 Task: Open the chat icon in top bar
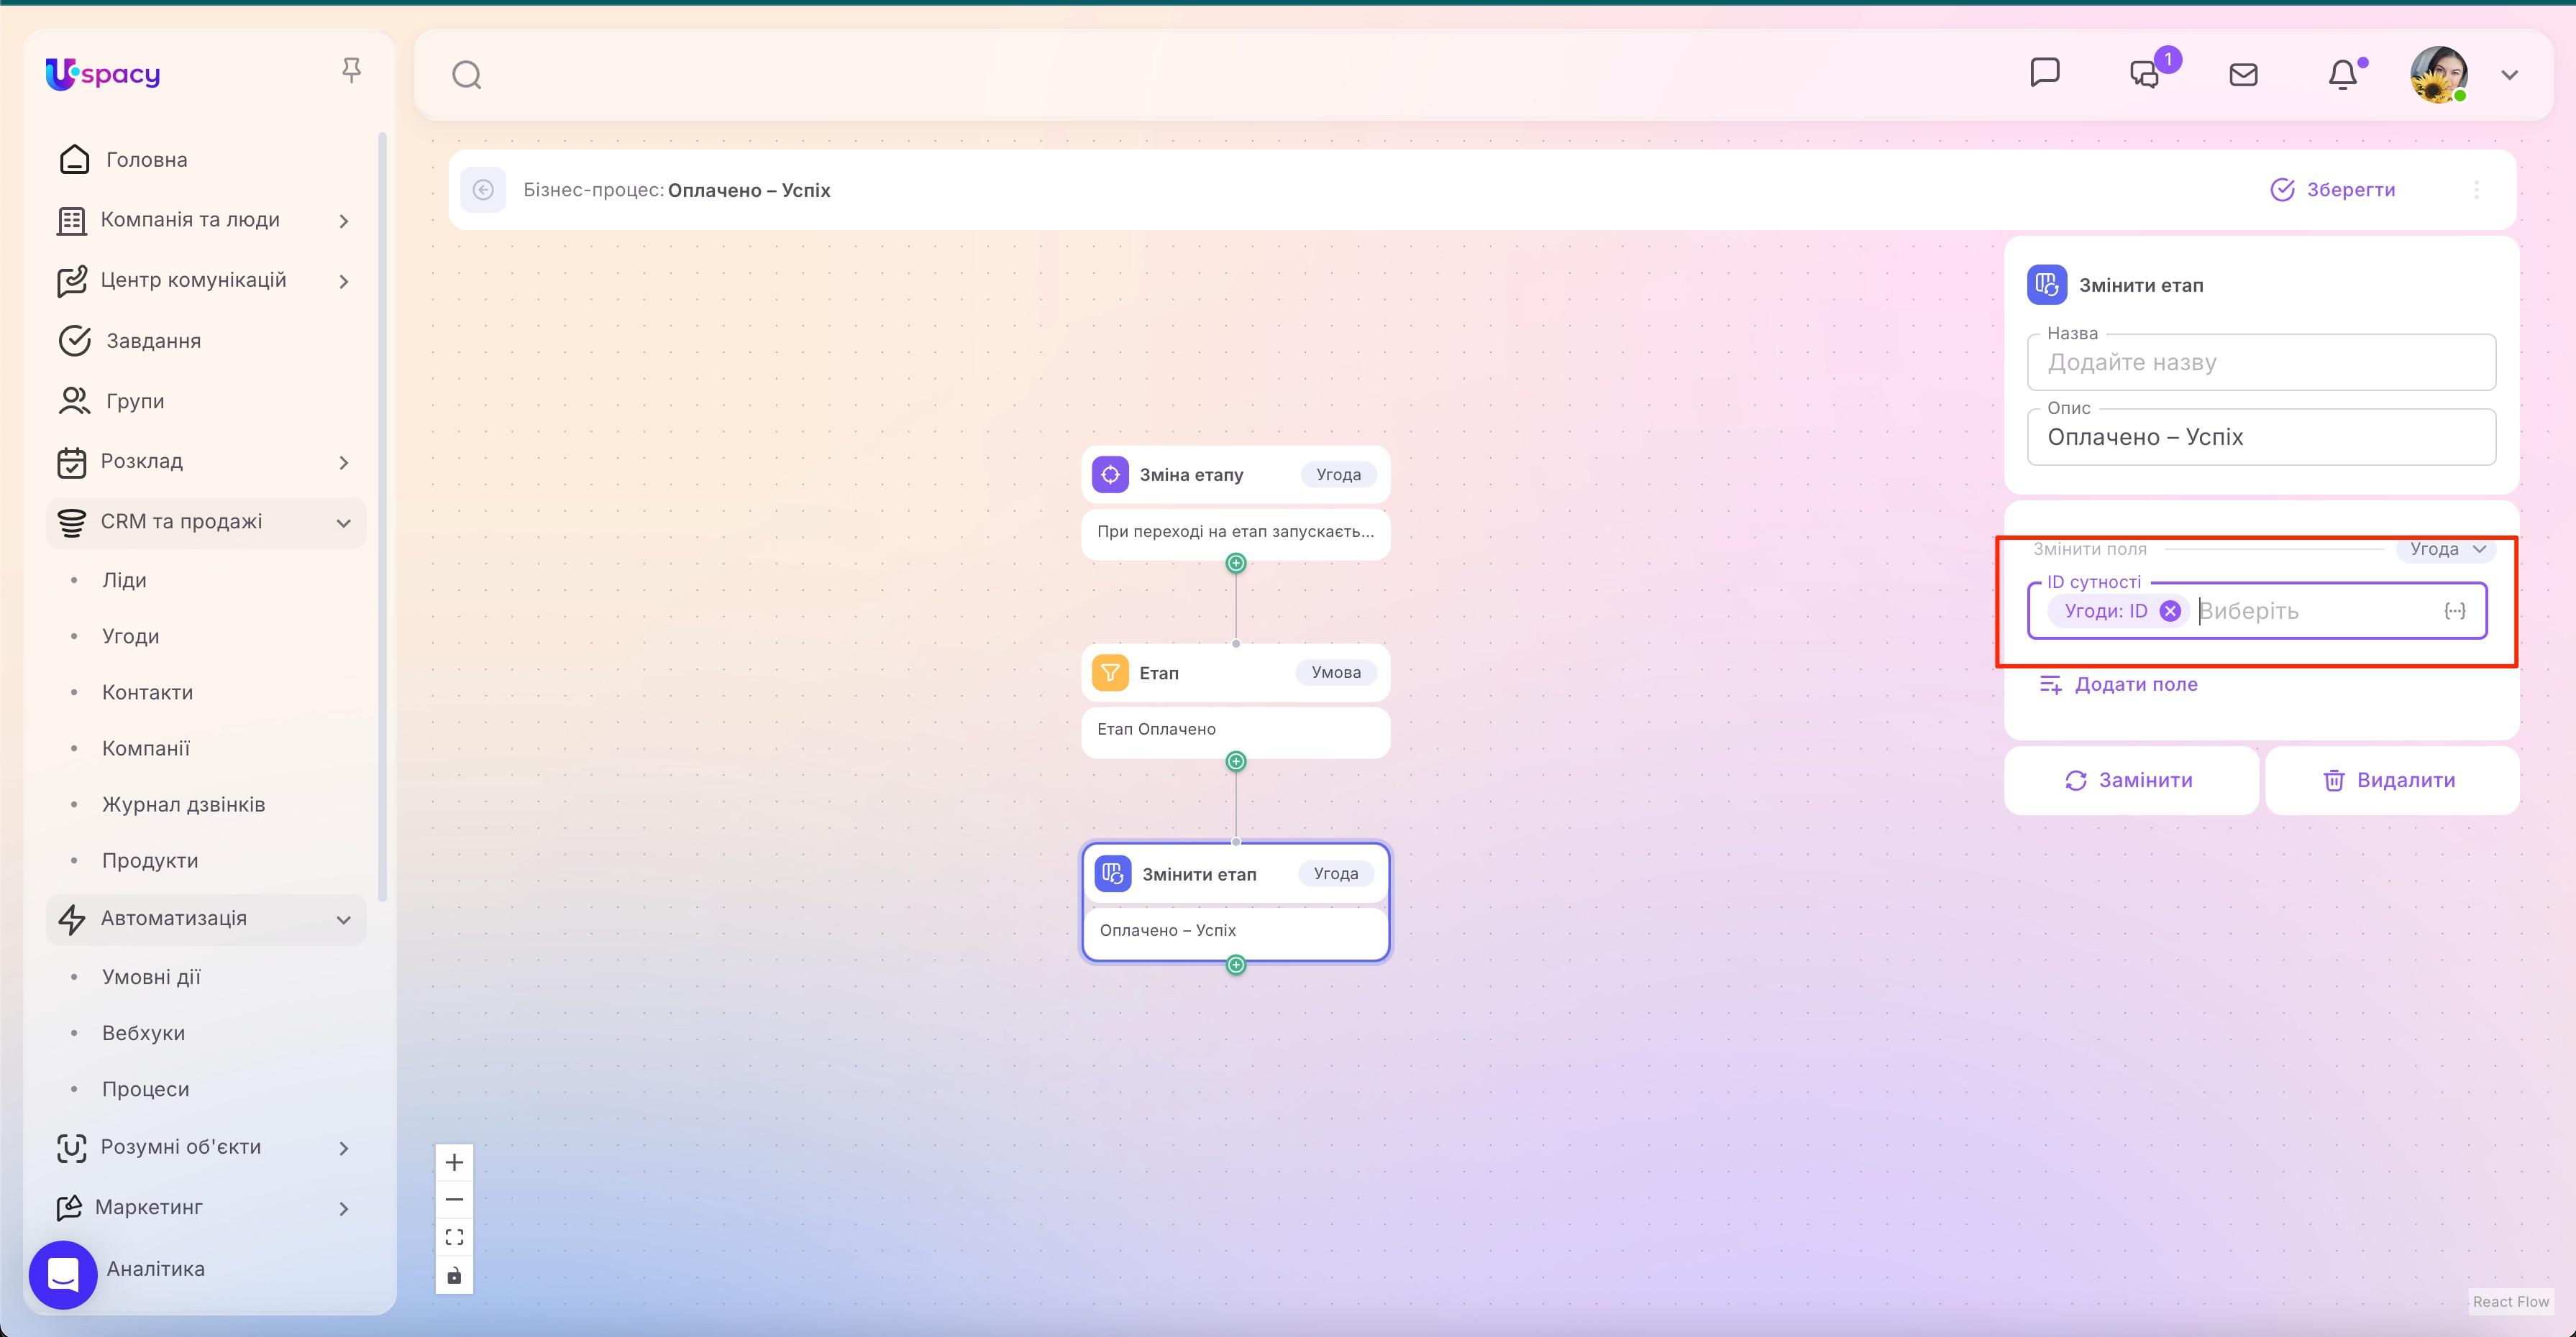2046,73
